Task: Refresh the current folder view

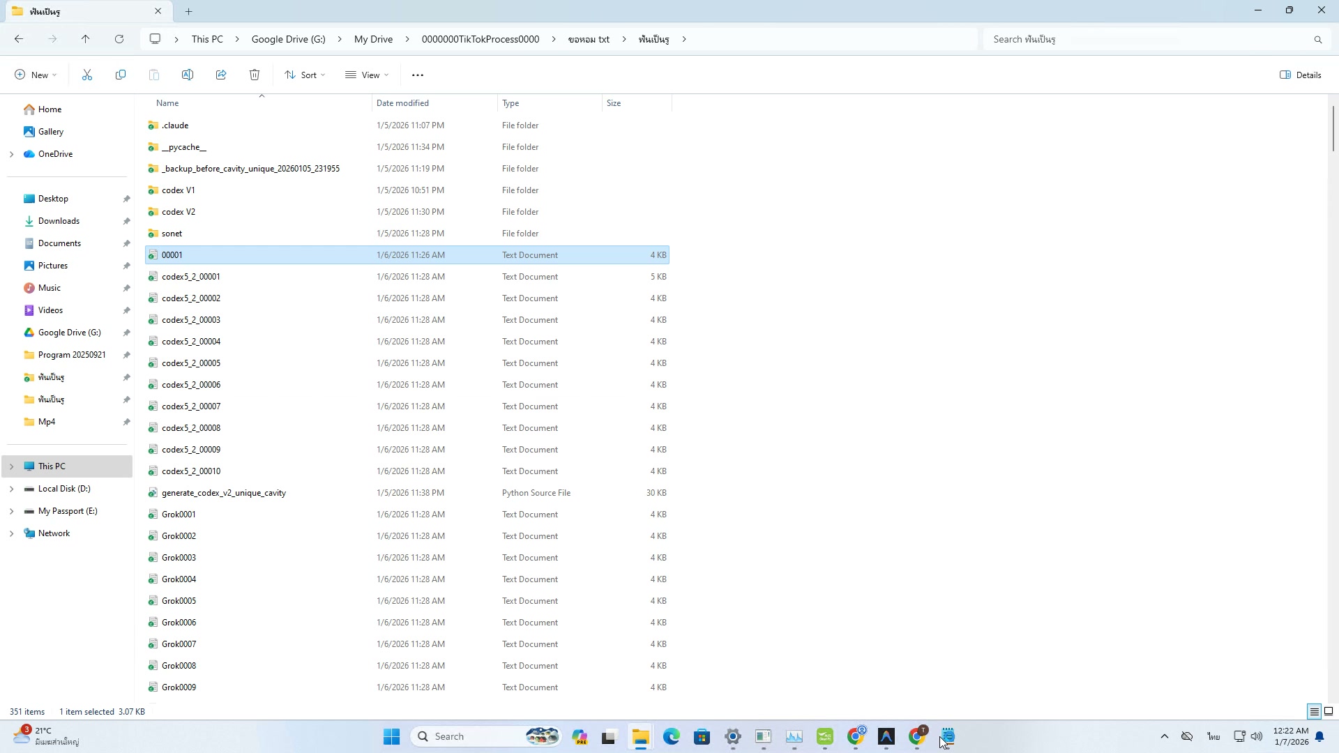Action: point(119,39)
